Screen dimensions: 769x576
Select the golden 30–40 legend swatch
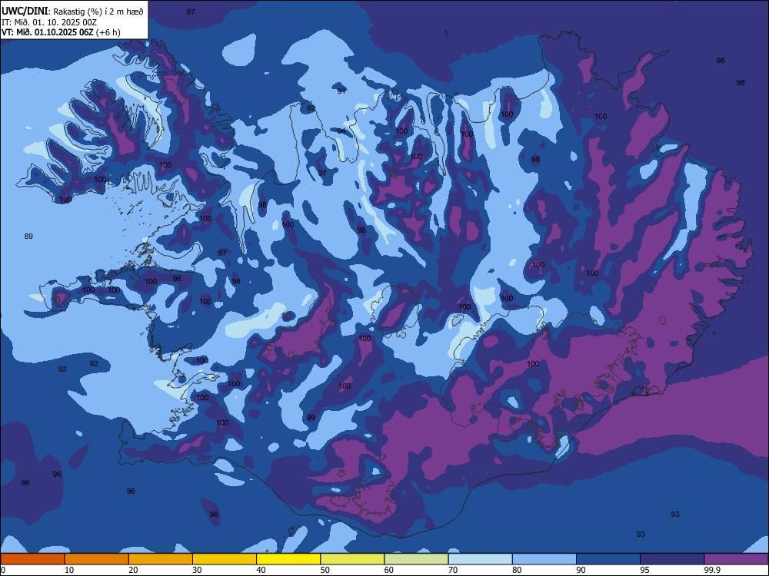[x=225, y=559]
